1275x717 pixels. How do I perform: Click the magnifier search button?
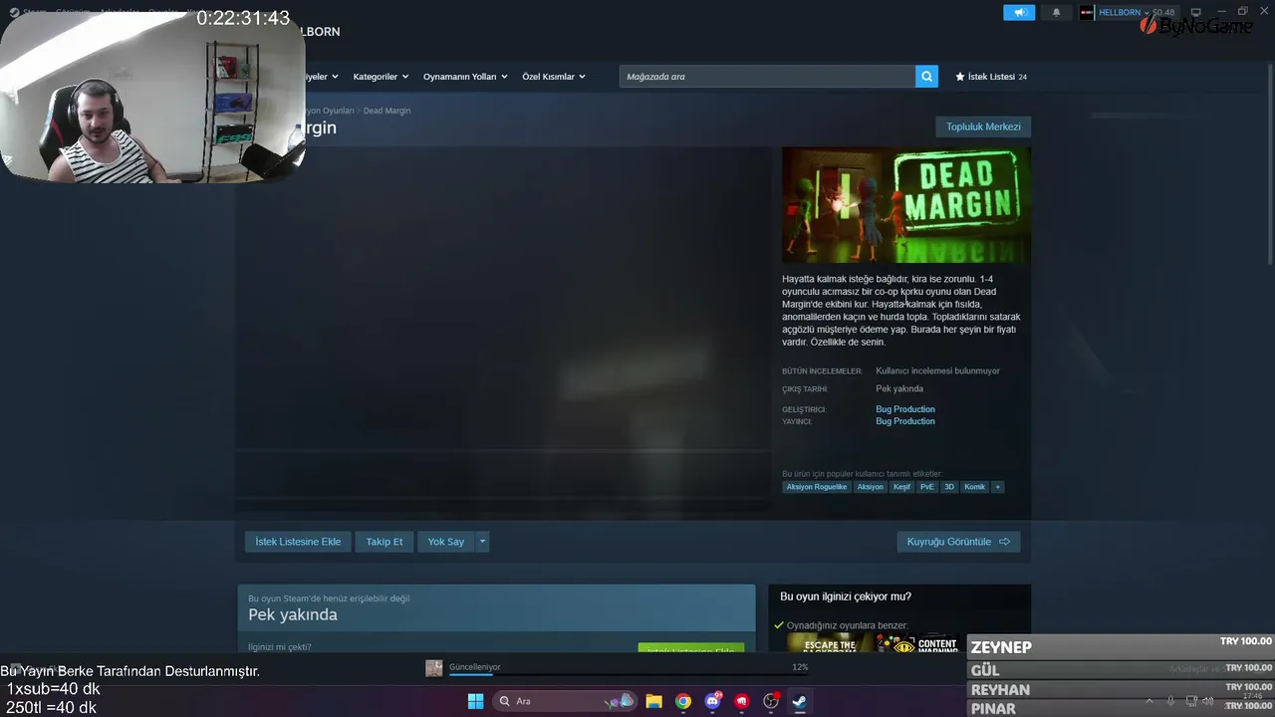click(926, 77)
